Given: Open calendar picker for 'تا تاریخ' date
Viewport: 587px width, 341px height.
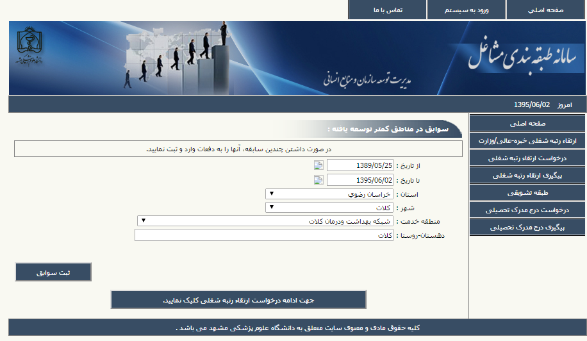Looking at the screenshot, I should coord(318,180).
